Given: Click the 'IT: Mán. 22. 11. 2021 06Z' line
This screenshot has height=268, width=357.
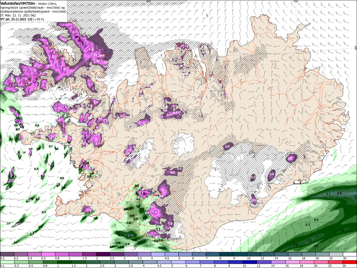Looking at the screenshot, I should click(x=18, y=15).
